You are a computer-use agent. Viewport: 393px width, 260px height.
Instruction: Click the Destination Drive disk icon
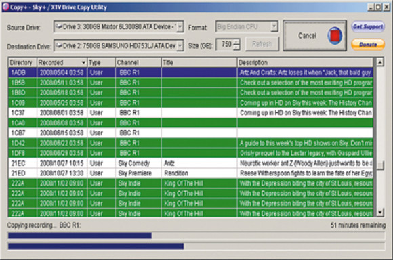pyautogui.click(x=59, y=45)
